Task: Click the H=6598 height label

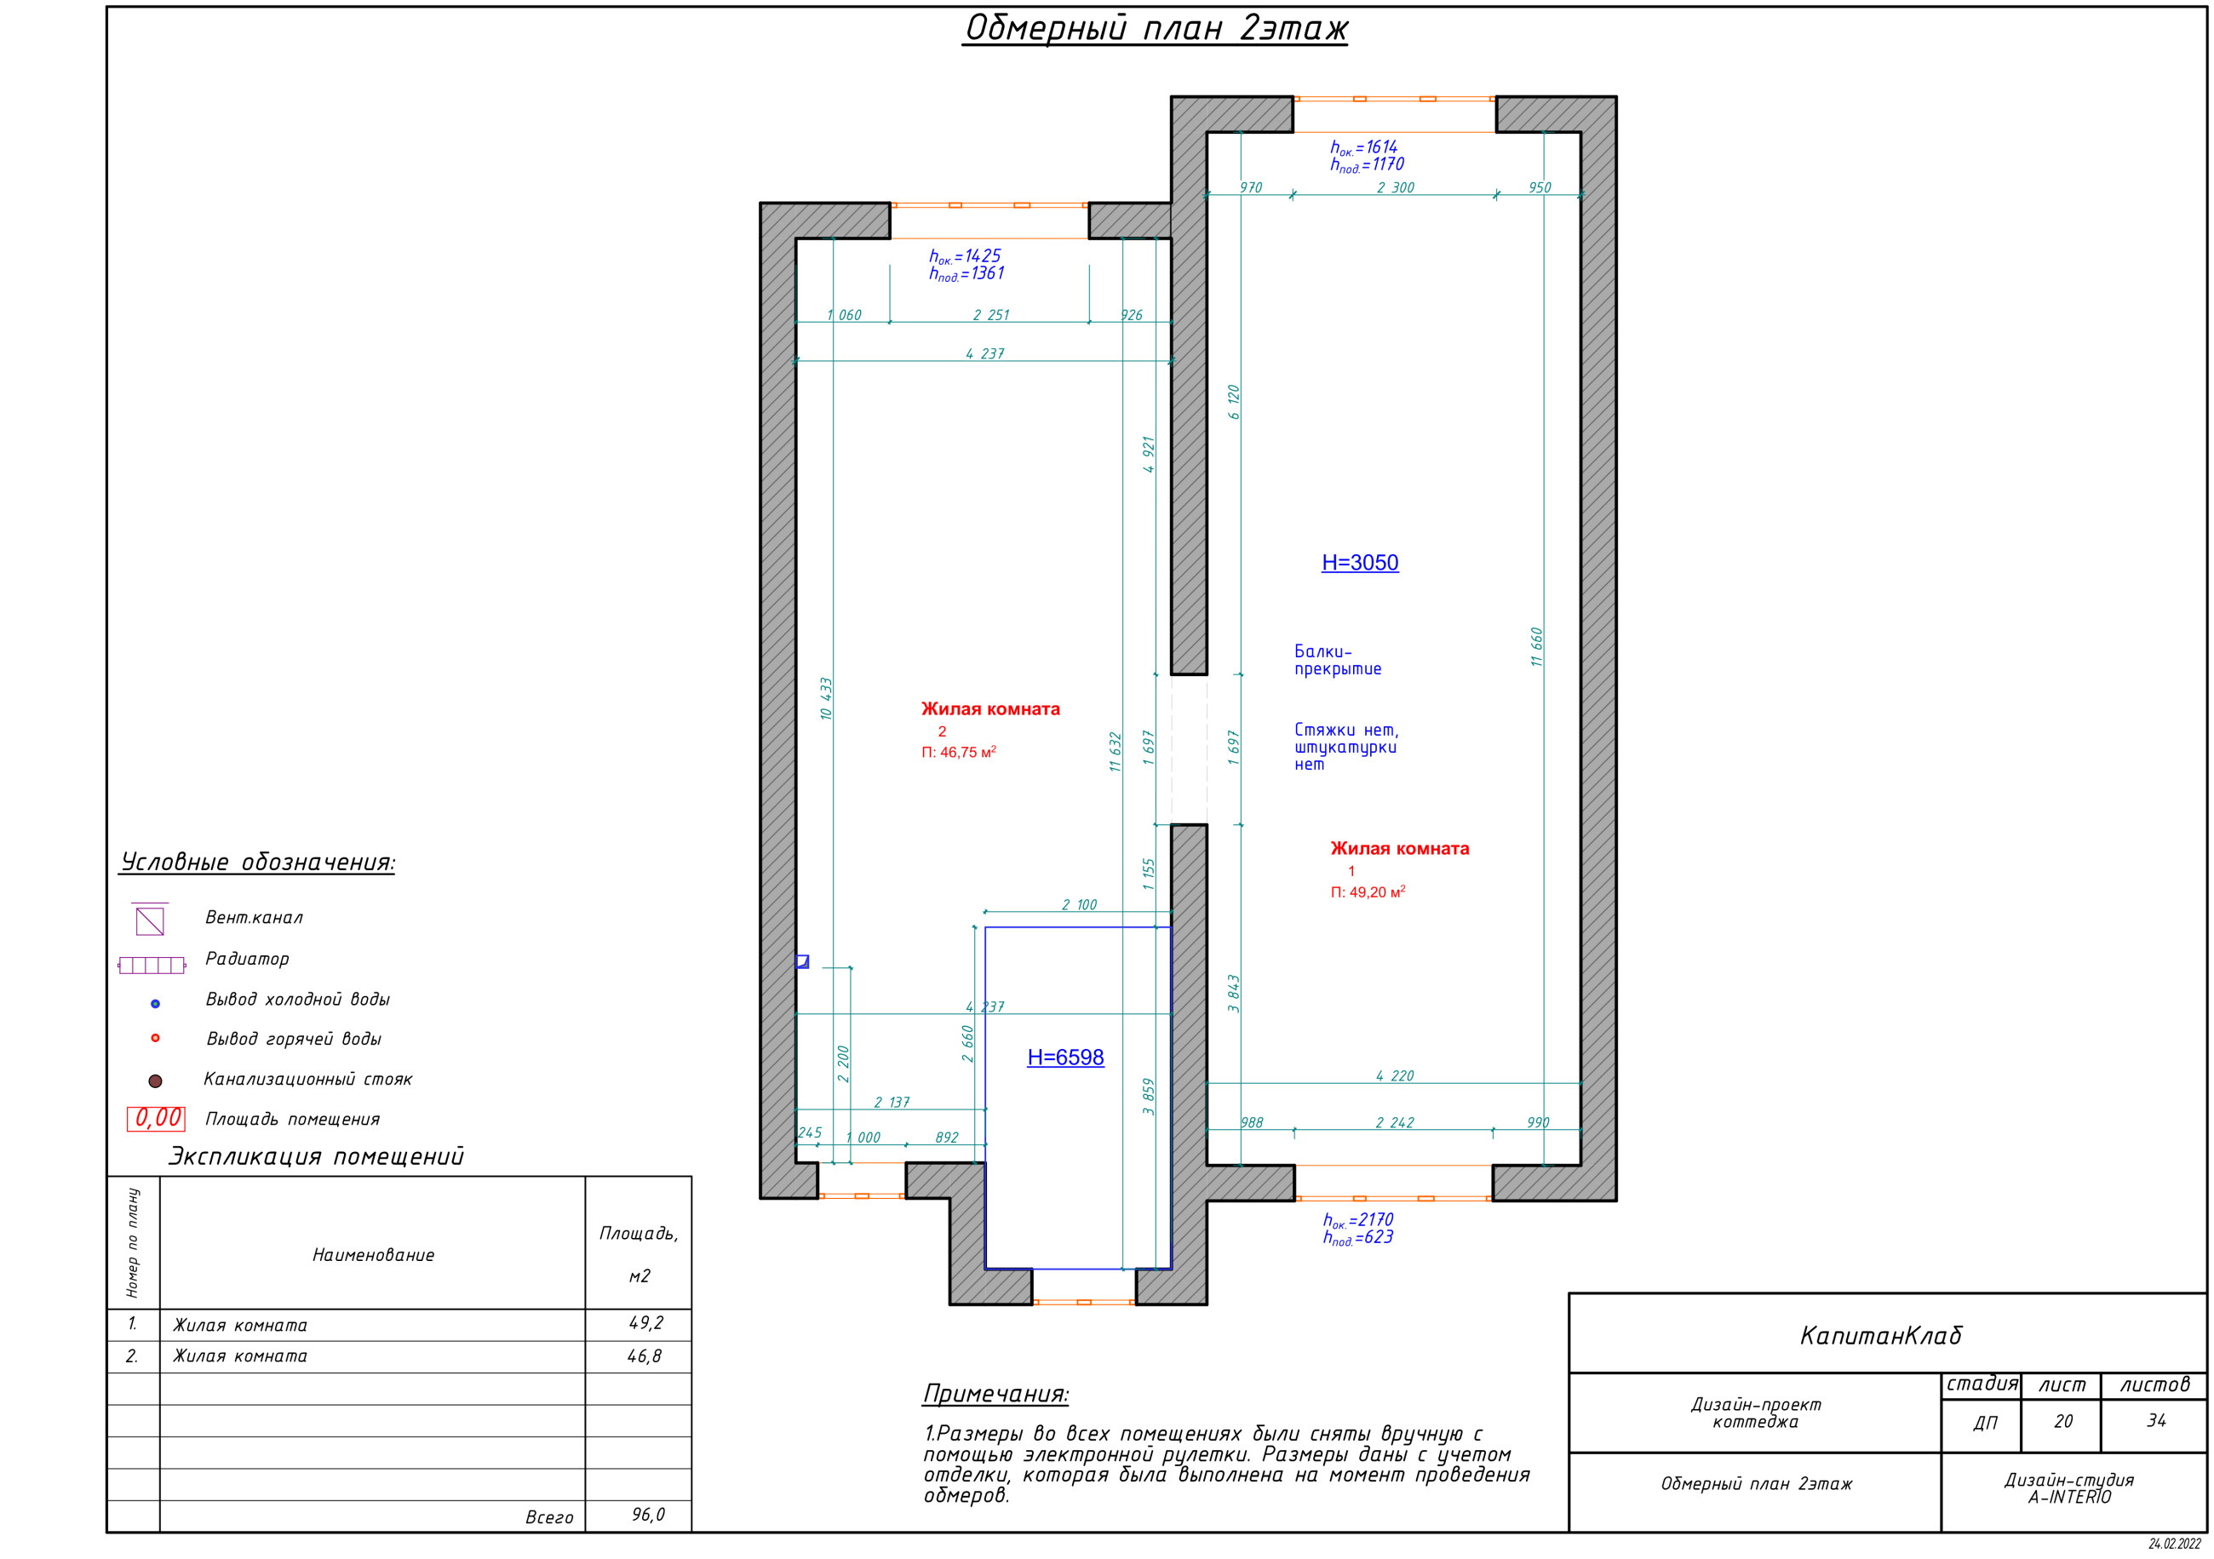Action: pos(1064,1057)
